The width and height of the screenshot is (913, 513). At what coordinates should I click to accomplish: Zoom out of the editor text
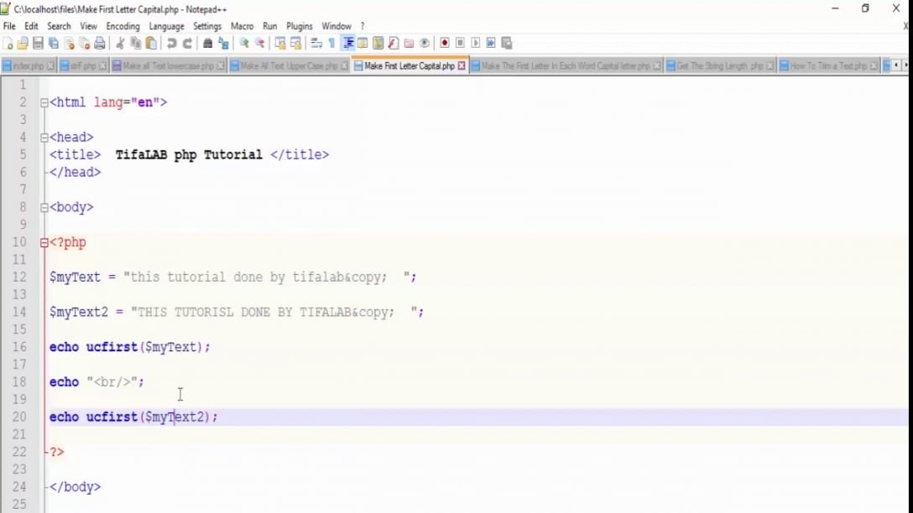tap(259, 43)
